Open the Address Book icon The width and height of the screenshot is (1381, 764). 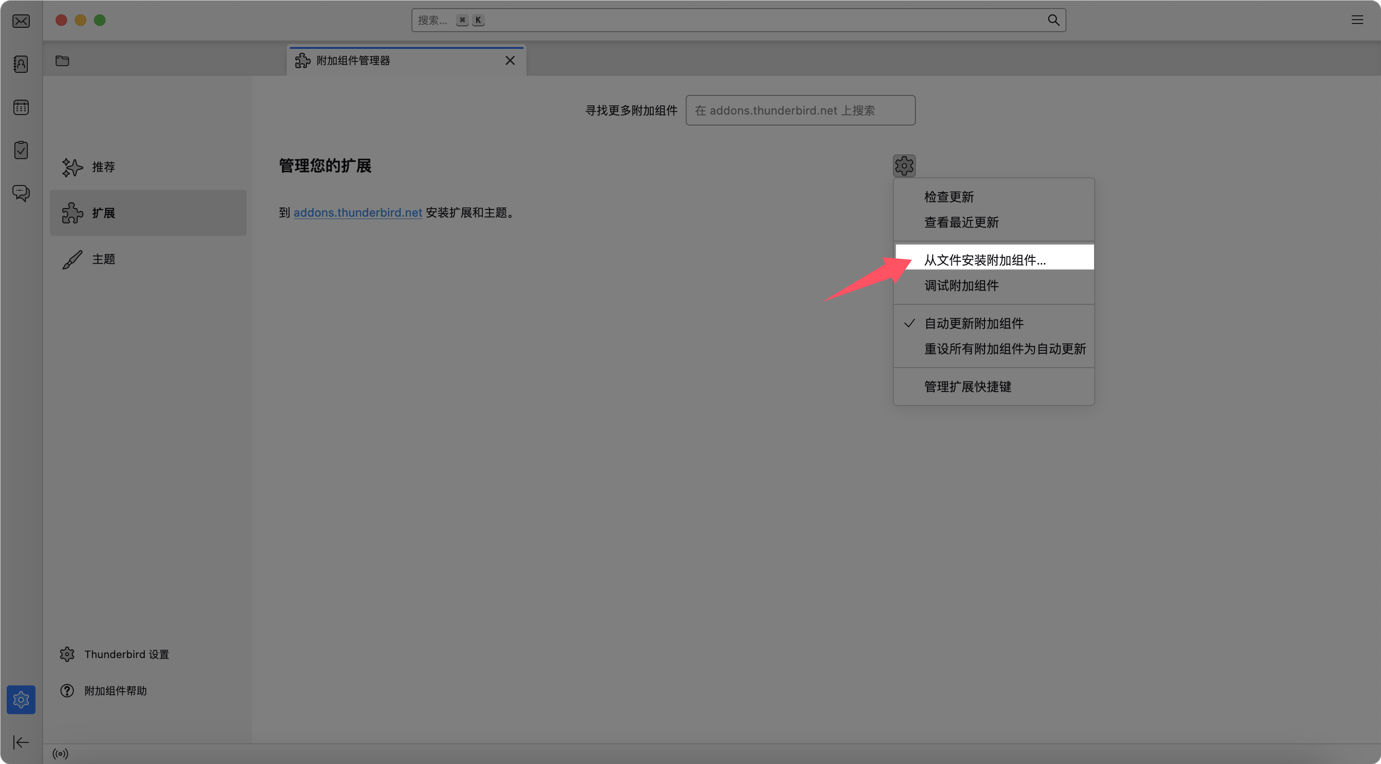tap(21, 64)
